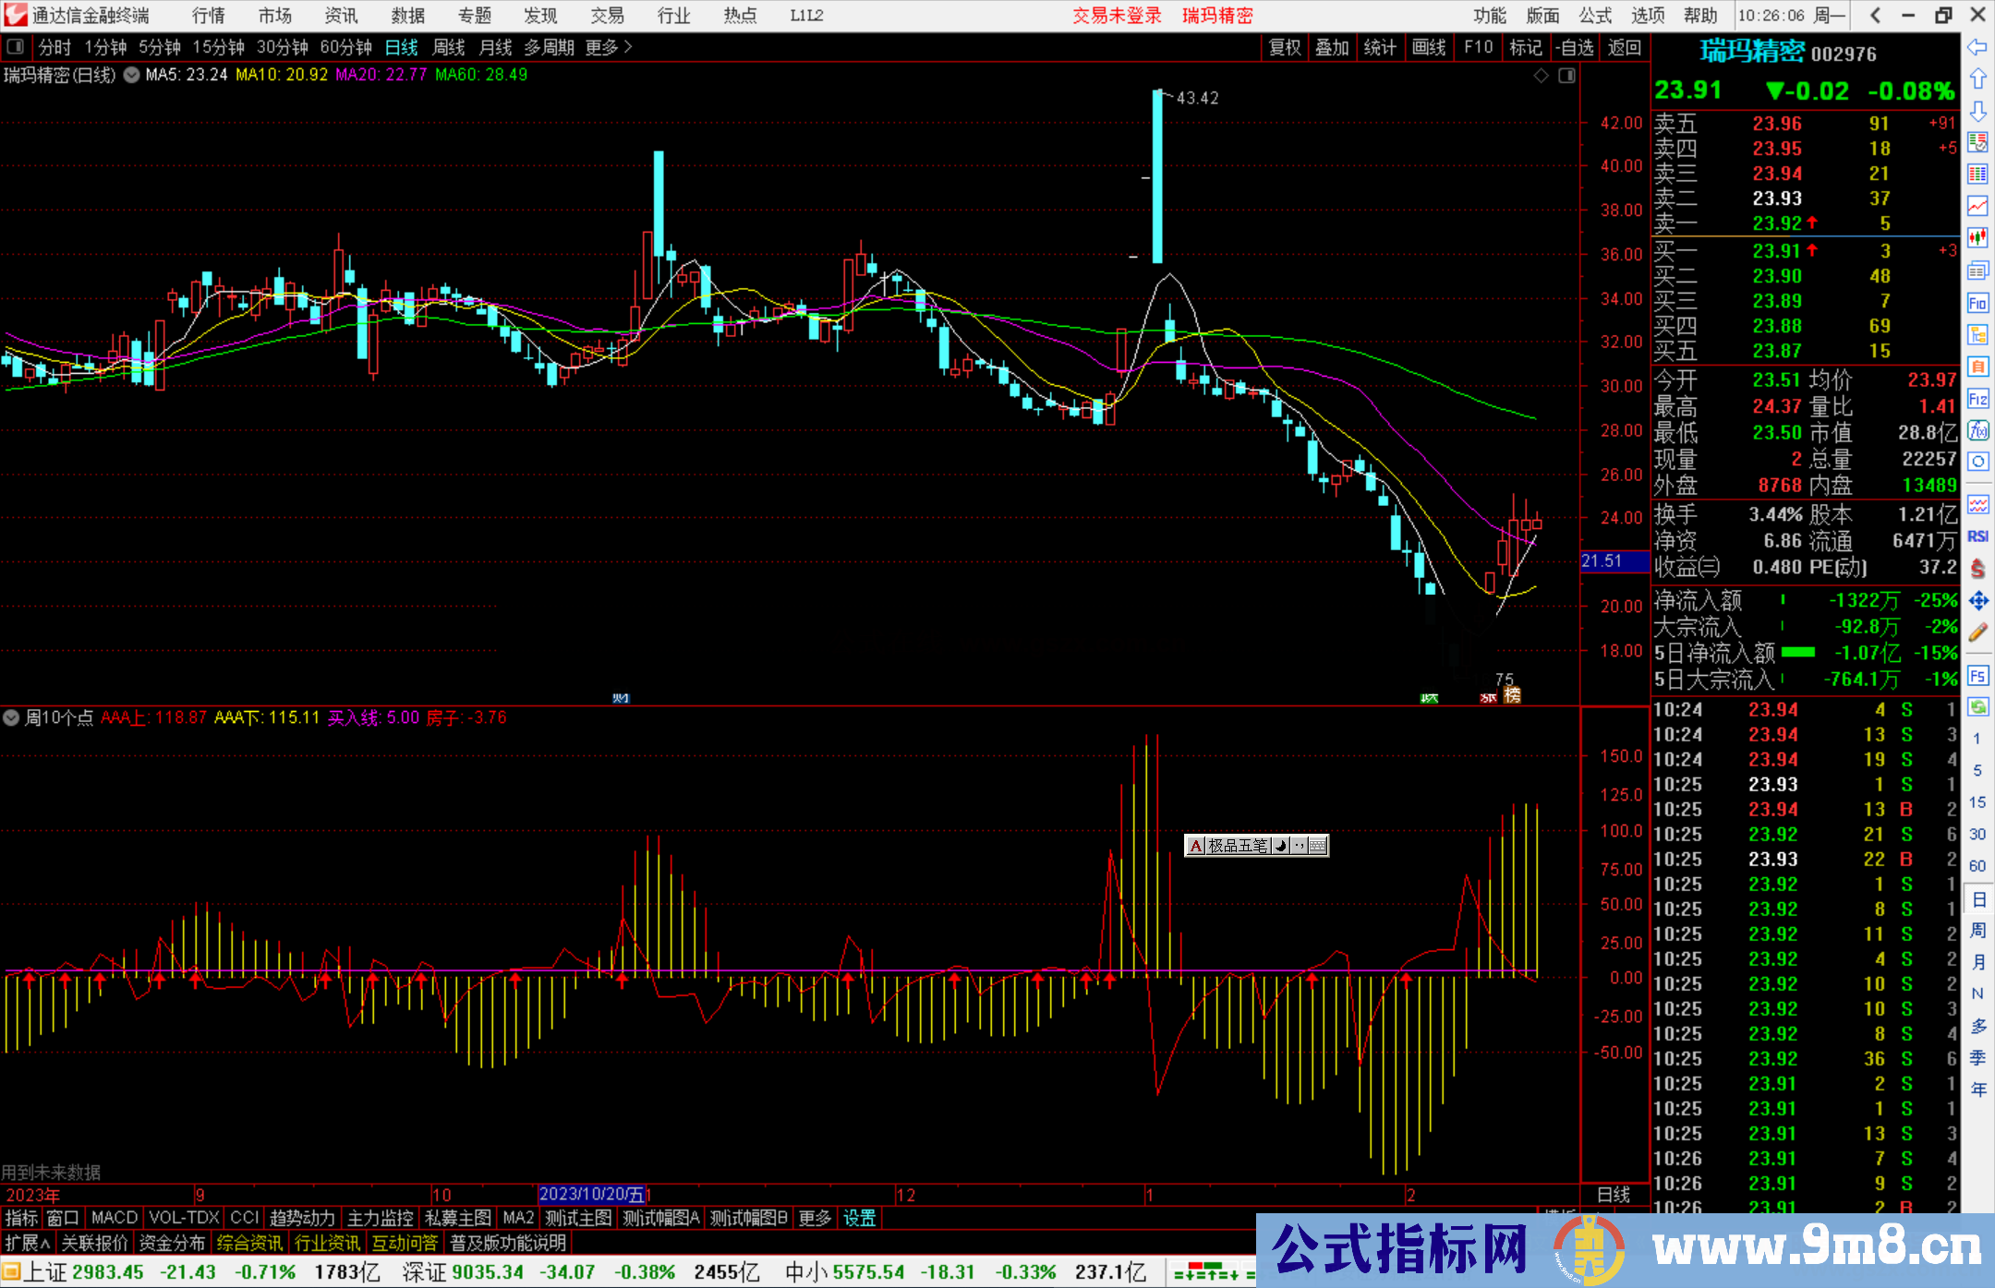Expand main chart indicator dropdown near MA5
The image size is (1995, 1288).
[x=131, y=75]
